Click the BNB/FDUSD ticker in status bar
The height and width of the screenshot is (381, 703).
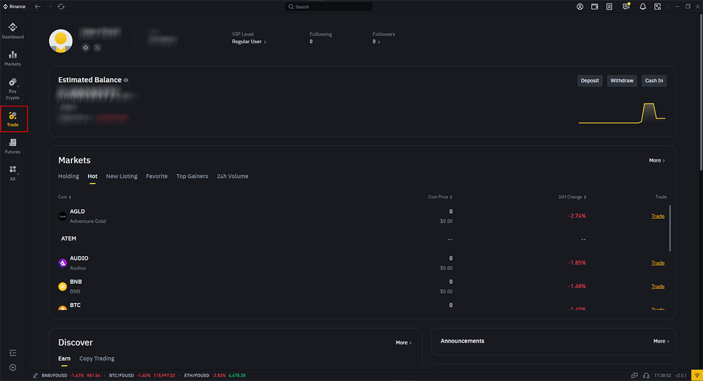(x=71, y=375)
